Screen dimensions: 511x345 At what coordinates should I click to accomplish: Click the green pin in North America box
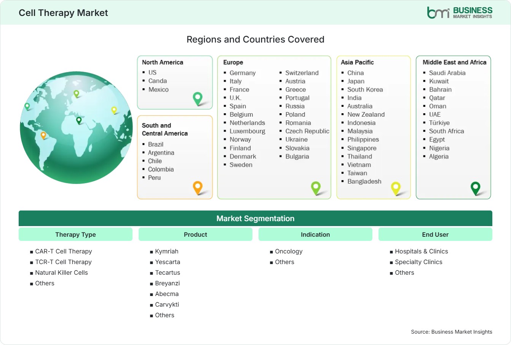pos(198,99)
